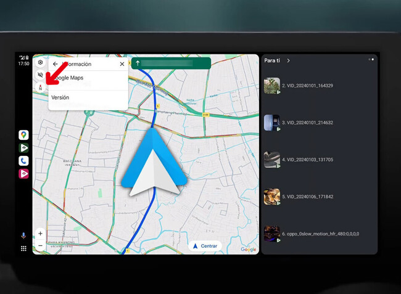Screen dimensions: 401x294
Task: Tap the voice assistant microphone
Action: (x=23, y=235)
